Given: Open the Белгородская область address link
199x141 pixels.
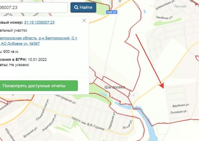Looking at the screenshot, I should tap(38, 41).
